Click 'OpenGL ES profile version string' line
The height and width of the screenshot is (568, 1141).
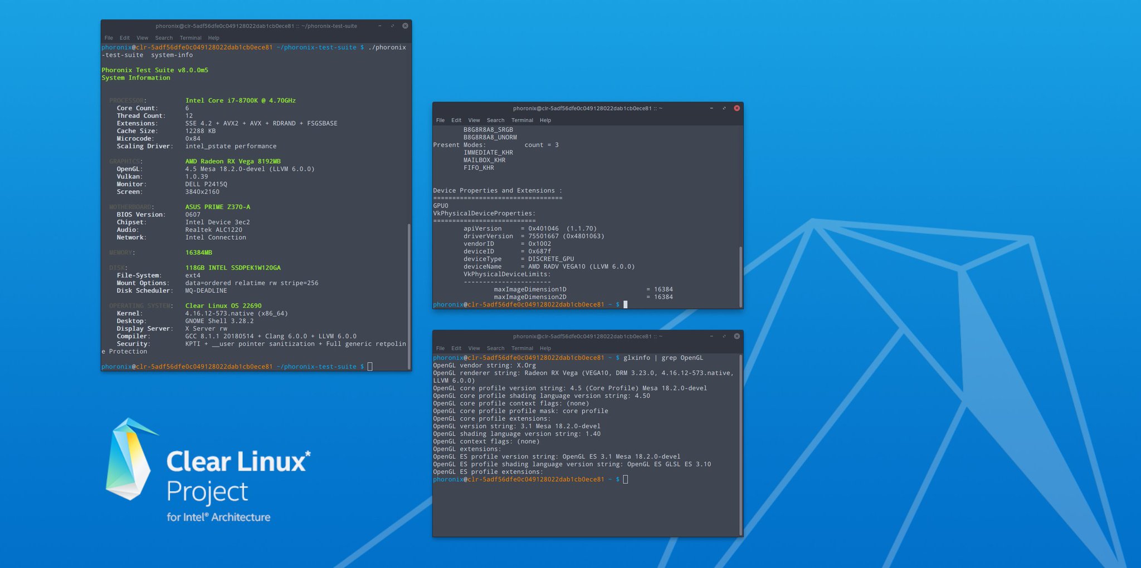point(557,457)
